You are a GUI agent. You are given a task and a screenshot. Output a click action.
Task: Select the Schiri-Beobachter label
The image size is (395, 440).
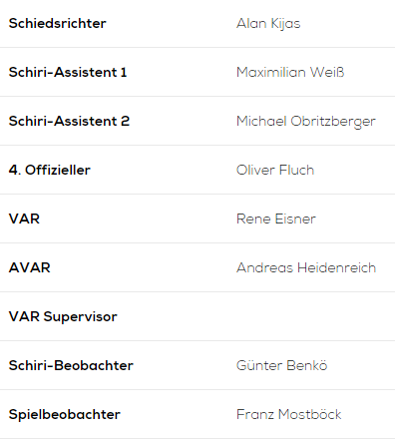(71, 365)
